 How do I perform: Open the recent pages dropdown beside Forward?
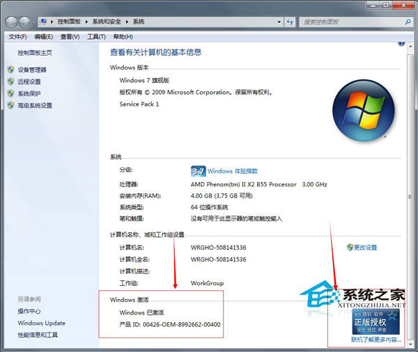pos(34,22)
